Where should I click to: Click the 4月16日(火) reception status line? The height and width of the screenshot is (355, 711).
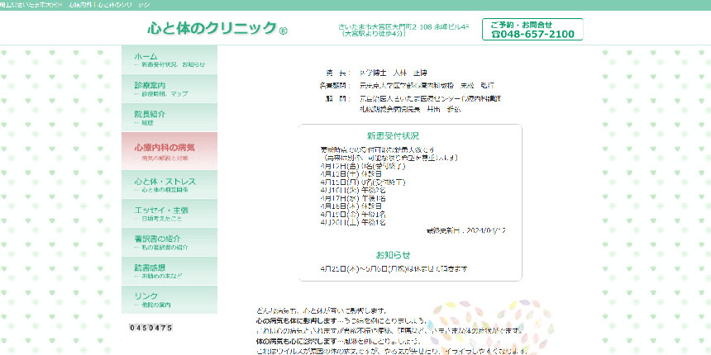click(353, 190)
